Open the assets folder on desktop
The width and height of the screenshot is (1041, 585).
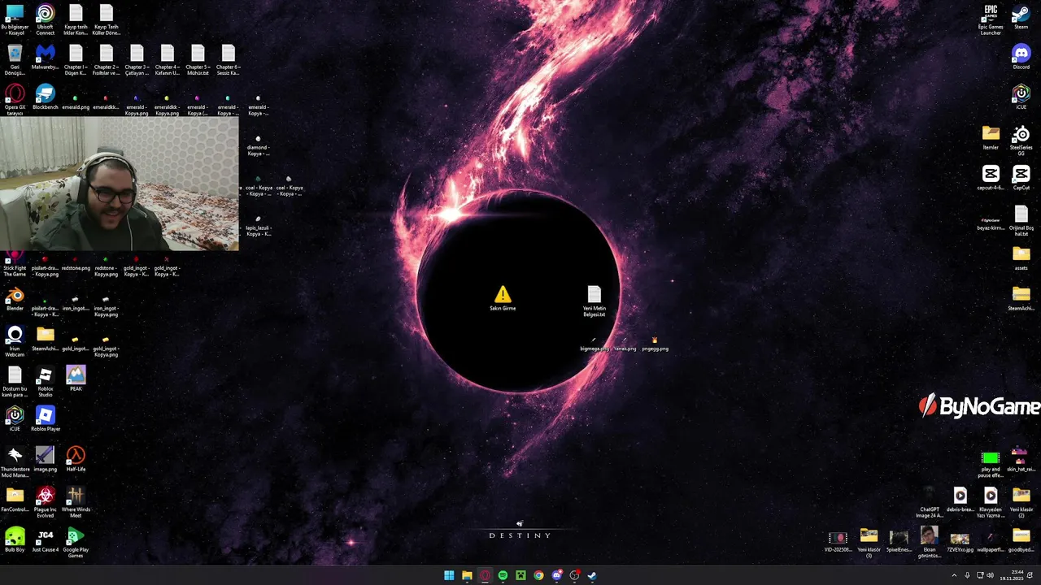click(1021, 258)
